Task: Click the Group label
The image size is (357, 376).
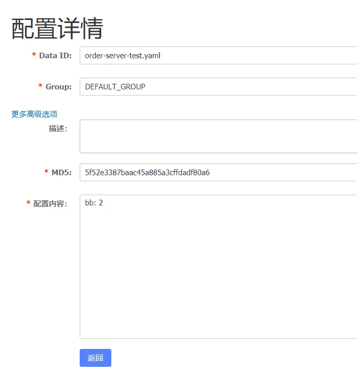Action: (59, 86)
